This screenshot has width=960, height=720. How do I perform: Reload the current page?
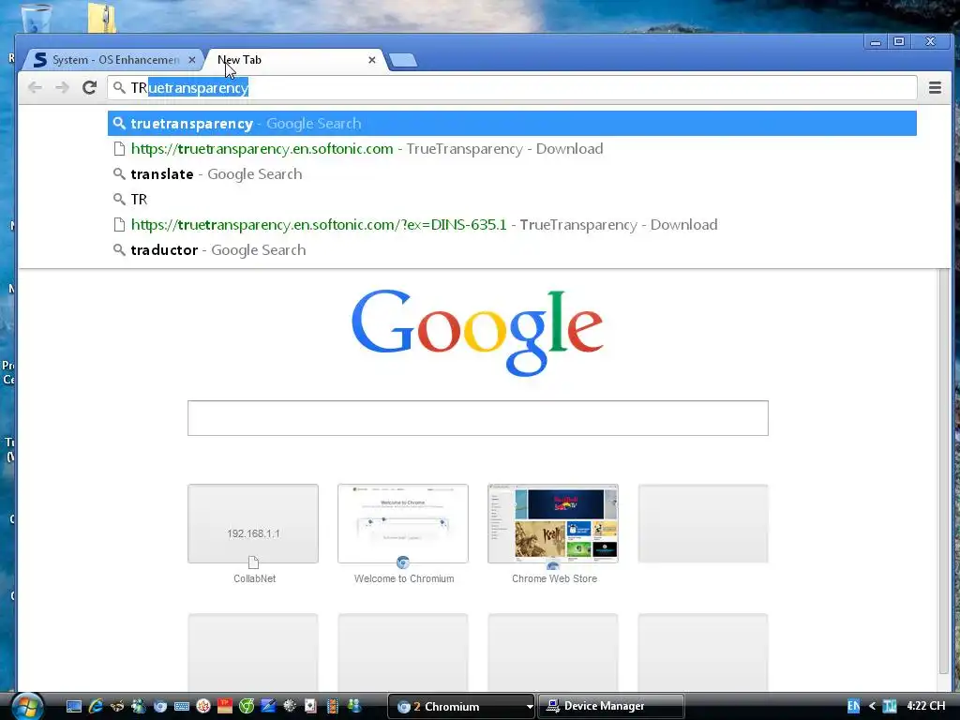[x=89, y=87]
